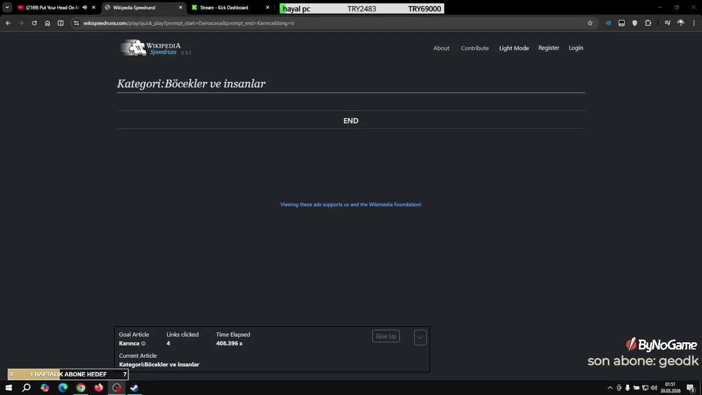Open the Windows notification center icon
This screenshot has height=395, width=702.
coord(691,388)
